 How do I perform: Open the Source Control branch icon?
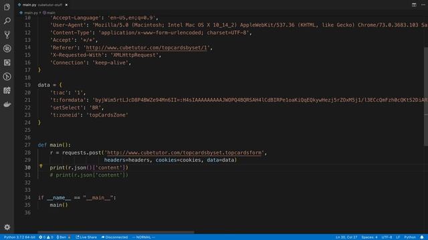coord(7,35)
